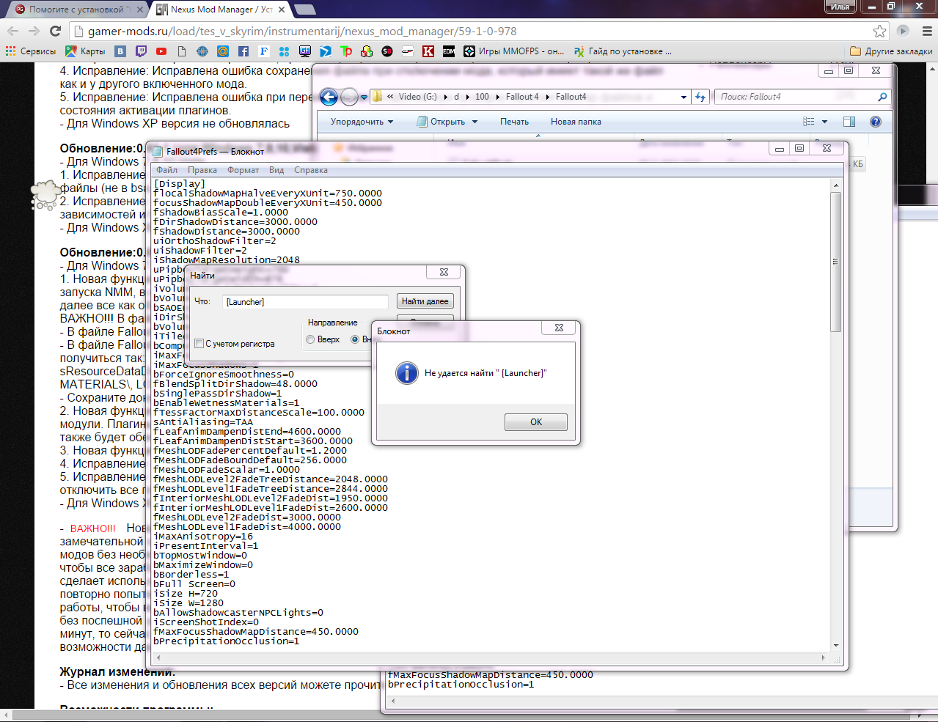Image resolution: width=938 pixels, height=722 pixels.
Task: Select the downward direction radio button
Action: pyautogui.click(x=355, y=339)
